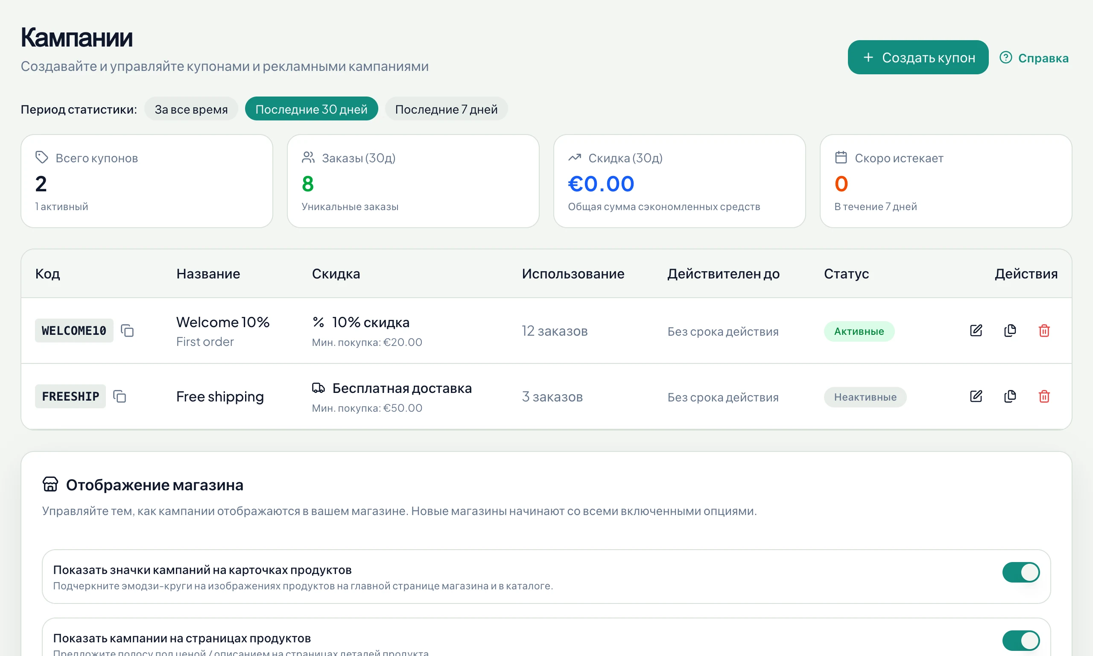Image resolution: width=1093 pixels, height=656 pixels.
Task: Click the calendar icon in Скоро истекает card
Action: 841,157
